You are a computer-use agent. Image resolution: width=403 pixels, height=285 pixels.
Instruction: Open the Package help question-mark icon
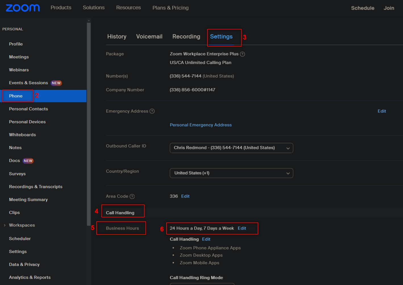tap(242, 54)
